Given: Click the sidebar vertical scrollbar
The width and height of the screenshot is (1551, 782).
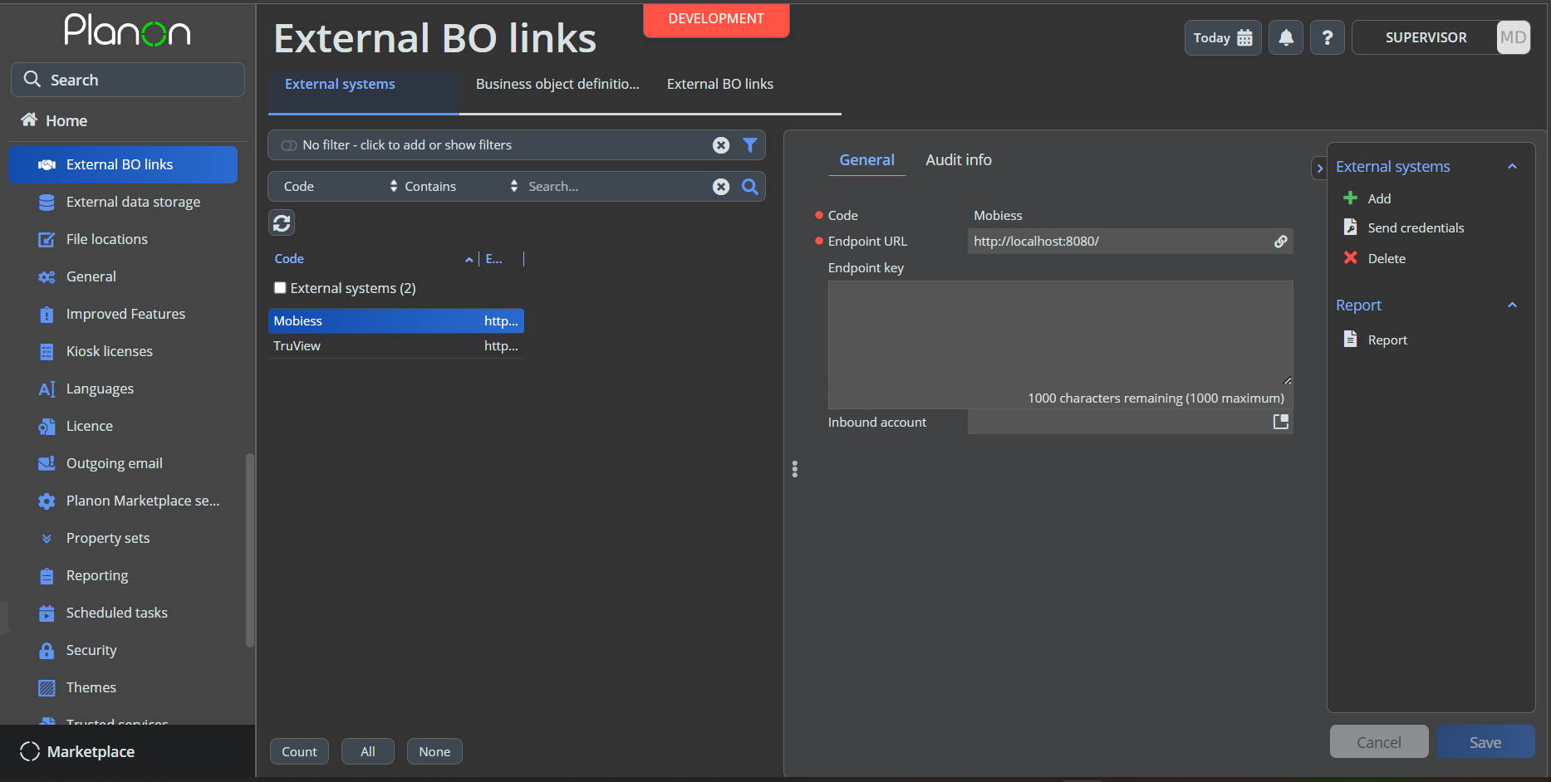Looking at the screenshot, I should (250, 550).
